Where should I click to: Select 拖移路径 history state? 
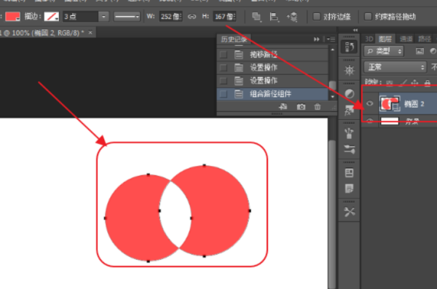point(272,55)
